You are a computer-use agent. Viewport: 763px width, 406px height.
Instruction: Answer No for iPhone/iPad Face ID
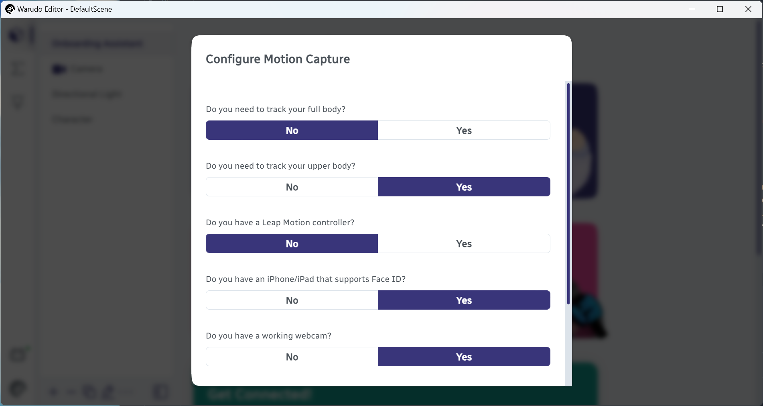point(292,300)
